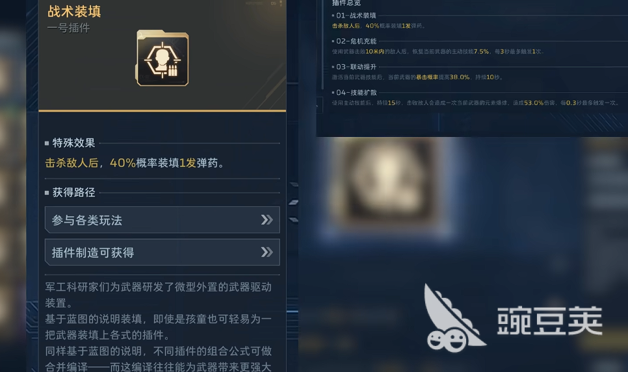
Task: Select 01-战术装填 in the plugin overview
Action: click(x=356, y=16)
